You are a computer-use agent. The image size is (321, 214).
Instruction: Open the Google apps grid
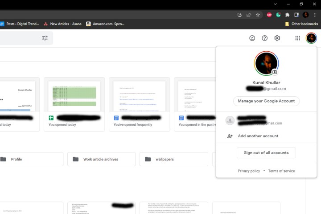point(297,38)
